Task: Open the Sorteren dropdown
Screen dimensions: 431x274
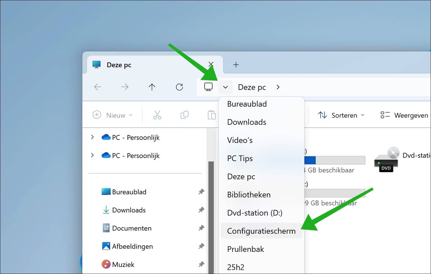Action: [x=341, y=115]
